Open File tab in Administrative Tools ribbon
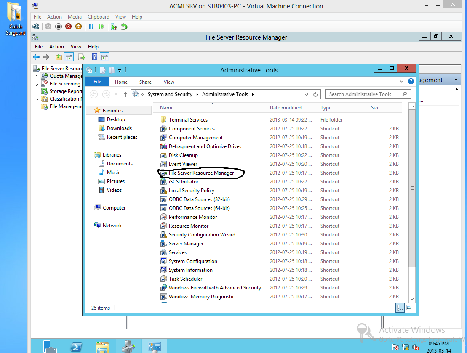The height and width of the screenshot is (353, 467). [x=97, y=82]
